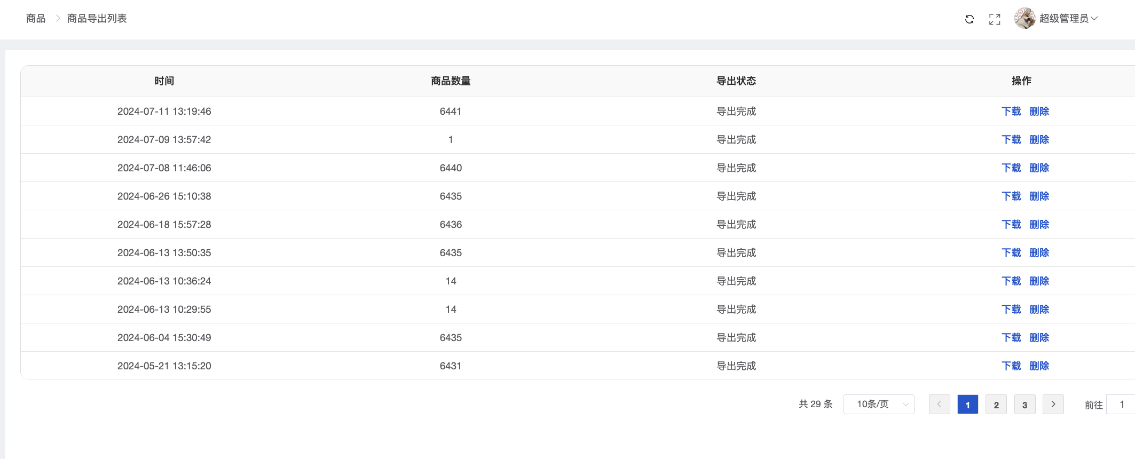Go to page 2
This screenshot has width=1135, height=459.
pyautogui.click(x=996, y=405)
